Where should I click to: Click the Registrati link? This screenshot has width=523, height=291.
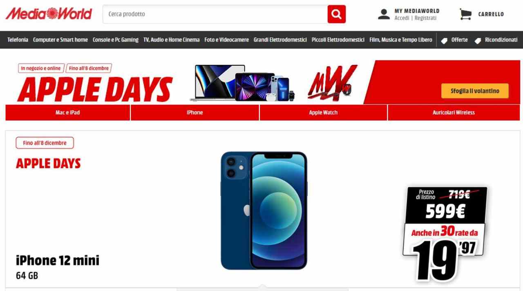click(x=425, y=18)
